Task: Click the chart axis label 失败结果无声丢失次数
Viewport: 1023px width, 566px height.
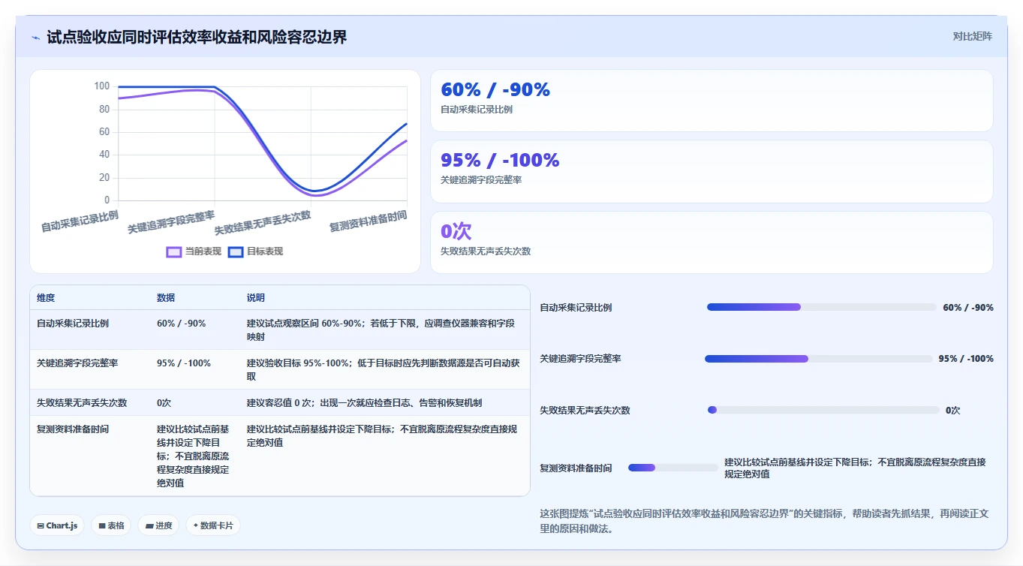Action: 263,223
